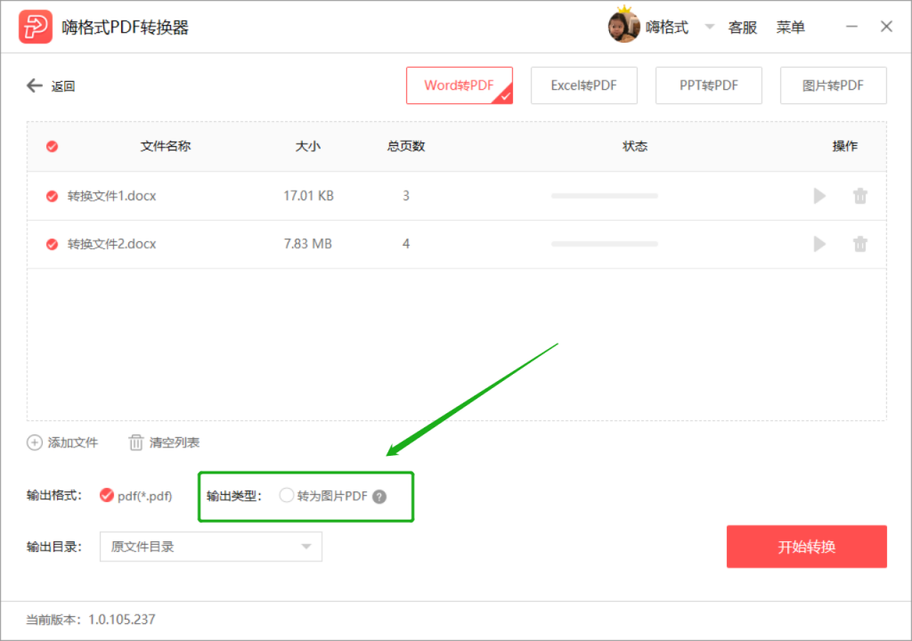Click the 操作 column header
The image size is (912, 641).
pyautogui.click(x=844, y=146)
